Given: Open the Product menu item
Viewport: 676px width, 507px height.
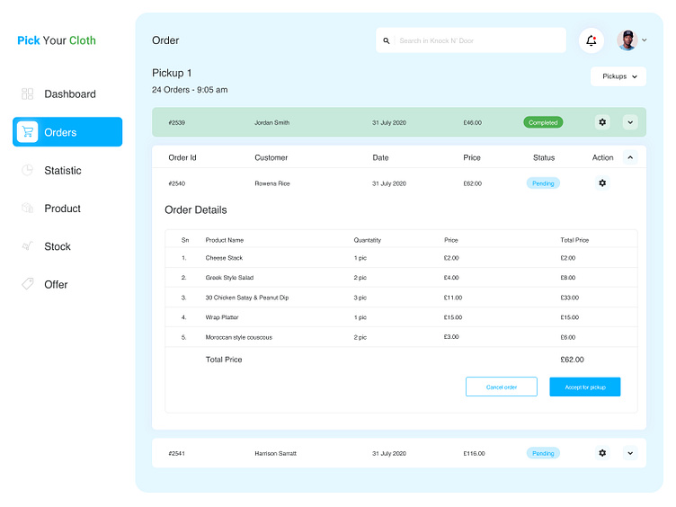Looking at the screenshot, I should [x=62, y=209].
